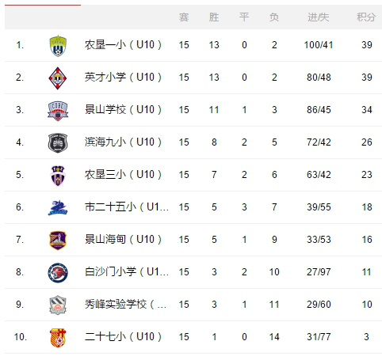Open the 景山学校 CUBE team logo
The image size is (382, 360).
click(x=58, y=111)
